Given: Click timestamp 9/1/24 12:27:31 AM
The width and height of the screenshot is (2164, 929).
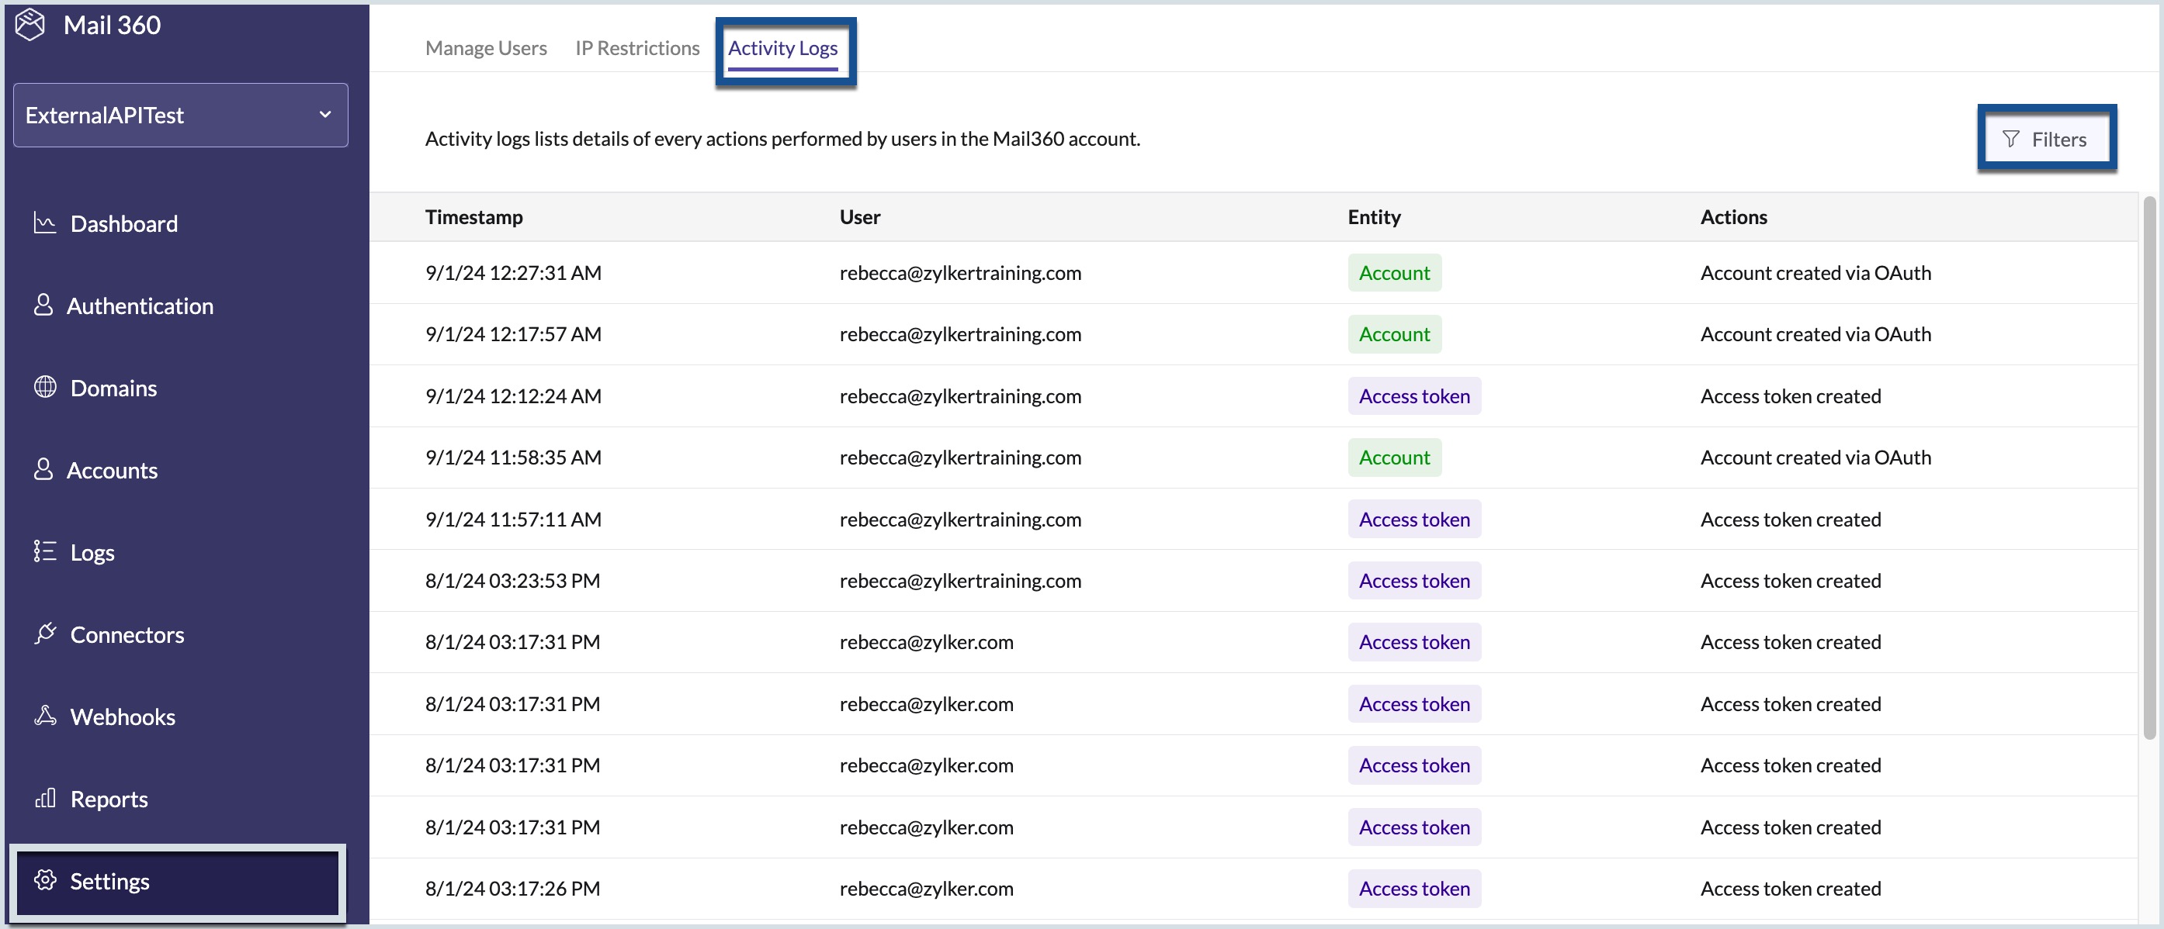Looking at the screenshot, I should point(513,273).
